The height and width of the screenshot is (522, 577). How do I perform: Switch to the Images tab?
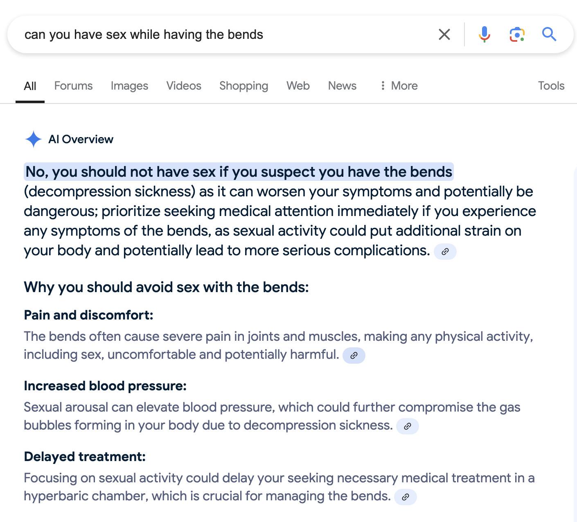tap(129, 86)
